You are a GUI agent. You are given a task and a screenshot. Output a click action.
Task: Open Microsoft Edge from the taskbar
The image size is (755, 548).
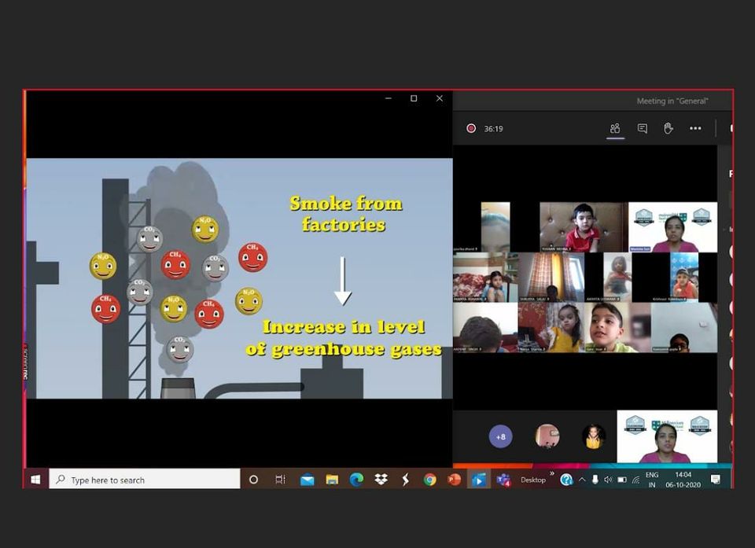tap(356, 480)
